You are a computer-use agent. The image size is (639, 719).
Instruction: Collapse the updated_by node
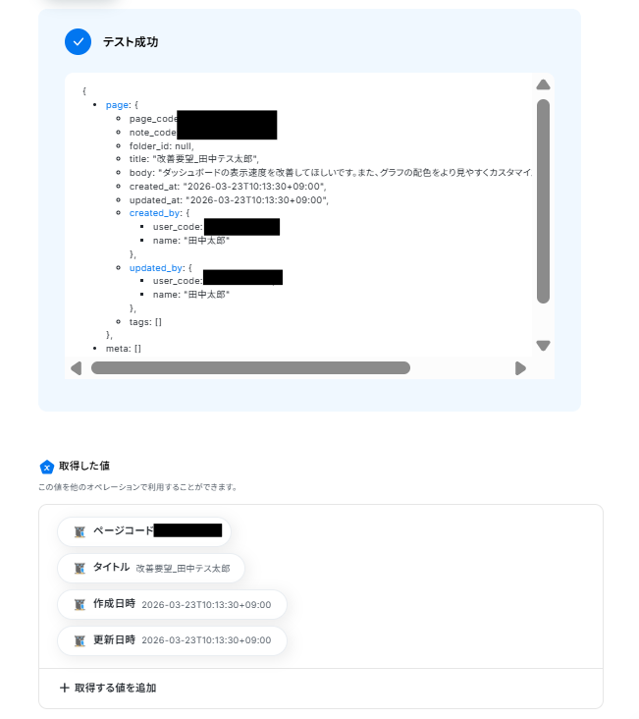156,268
